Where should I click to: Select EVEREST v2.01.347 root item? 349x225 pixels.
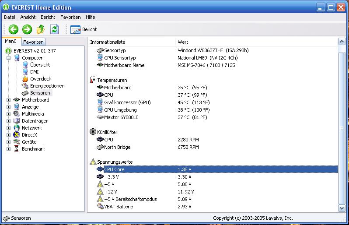pos(35,51)
